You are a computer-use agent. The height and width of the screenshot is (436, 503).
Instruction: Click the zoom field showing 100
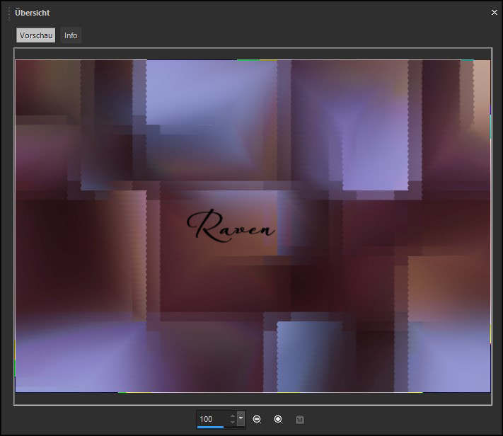[x=211, y=419]
